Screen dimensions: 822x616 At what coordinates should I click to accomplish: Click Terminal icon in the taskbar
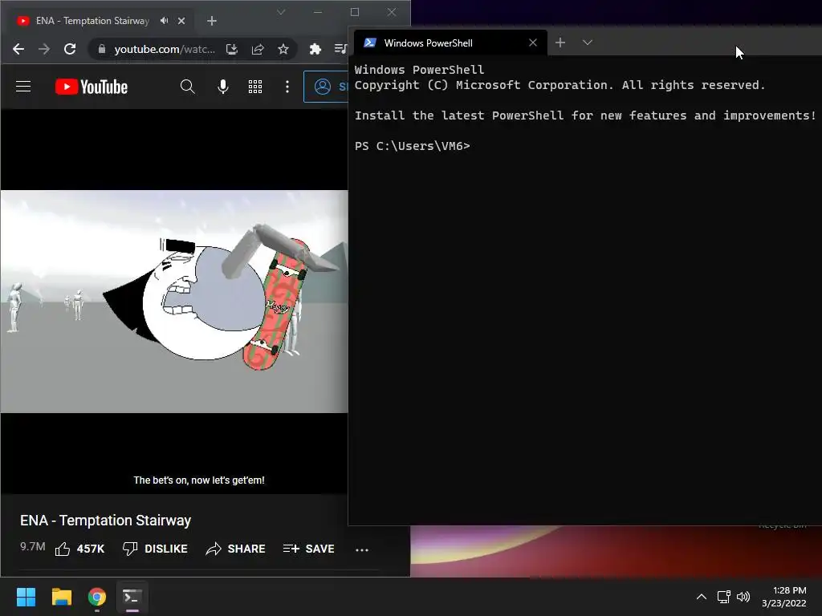click(x=132, y=597)
